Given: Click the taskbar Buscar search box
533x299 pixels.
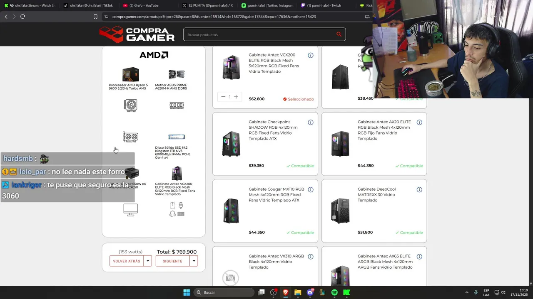Looking at the screenshot, I should point(224,292).
